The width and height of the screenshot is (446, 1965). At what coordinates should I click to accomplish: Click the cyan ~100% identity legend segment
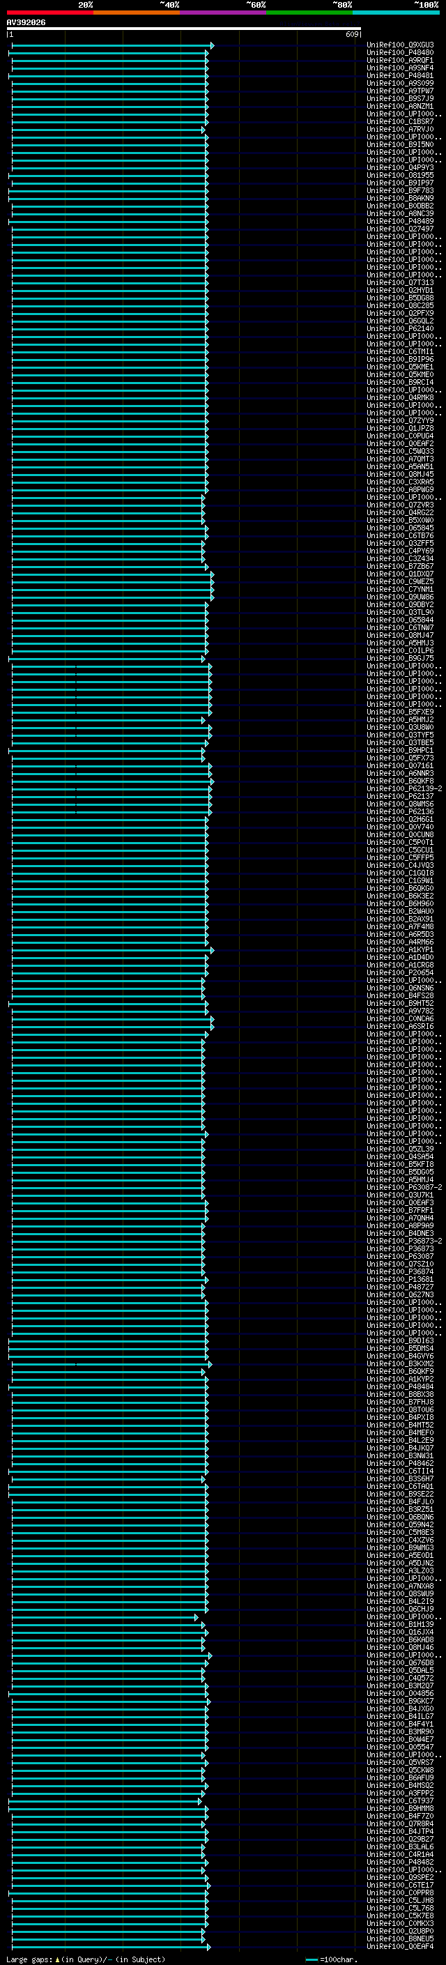click(x=396, y=13)
